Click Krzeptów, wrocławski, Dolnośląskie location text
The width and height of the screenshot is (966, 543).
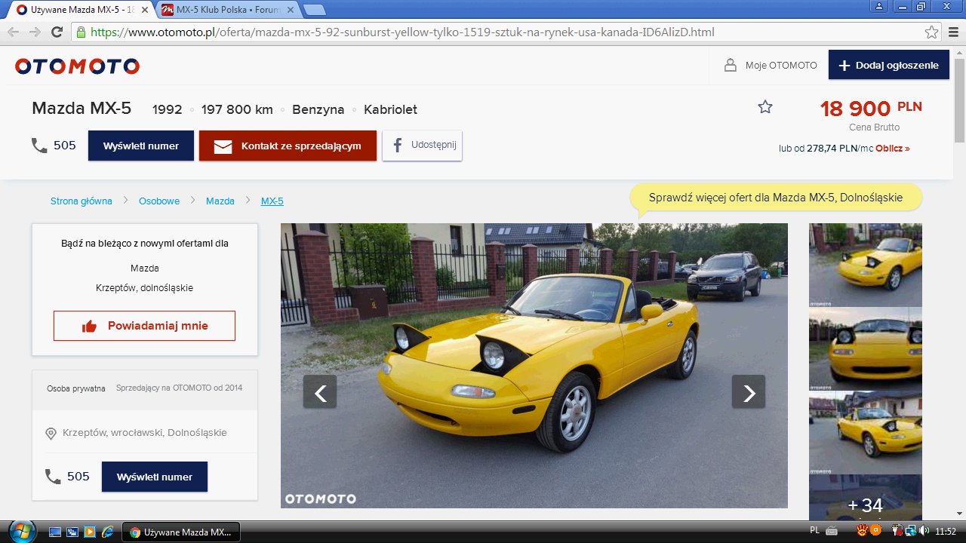(x=145, y=433)
